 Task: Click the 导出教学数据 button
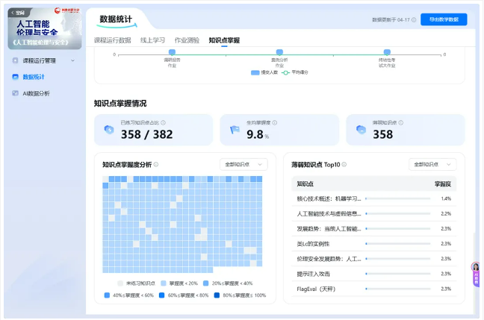point(444,19)
